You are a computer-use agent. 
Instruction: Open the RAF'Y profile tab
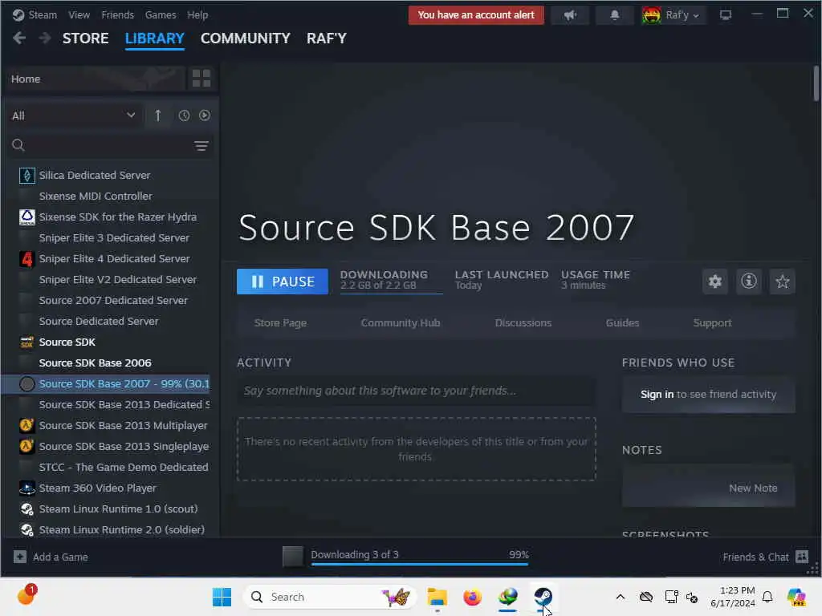pos(327,38)
